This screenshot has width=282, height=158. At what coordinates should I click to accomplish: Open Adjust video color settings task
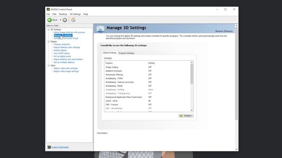(66, 68)
